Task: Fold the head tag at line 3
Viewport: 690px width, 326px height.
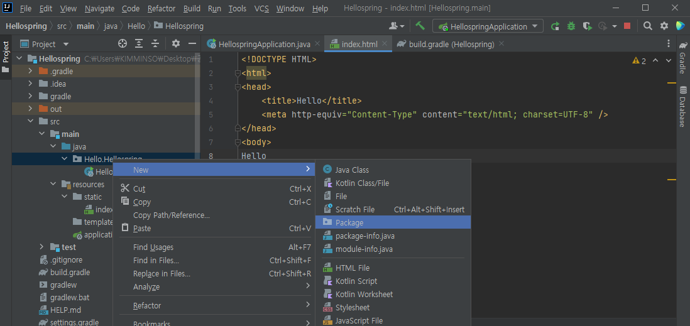Action: point(238,87)
